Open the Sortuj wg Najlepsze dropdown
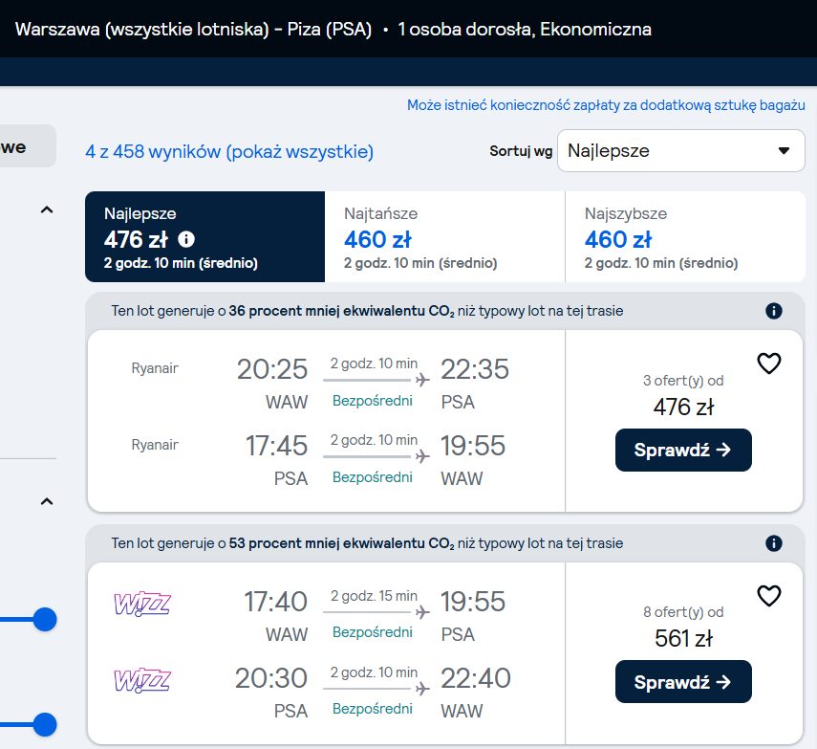The image size is (817, 749). [680, 151]
